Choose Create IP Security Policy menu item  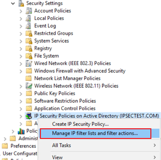coord(99,124)
